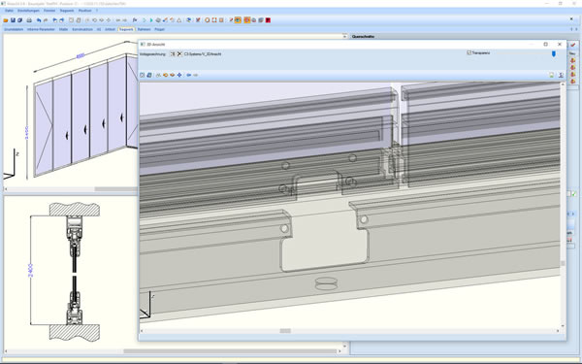Zoom to fit in the 3D-Ansicht toolbar
Image resolution: width=582 pixels, height=364 pixels.
pos(143,75)
